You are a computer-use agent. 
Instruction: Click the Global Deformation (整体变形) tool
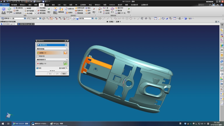pyautogui.click(x=119, y=8)
